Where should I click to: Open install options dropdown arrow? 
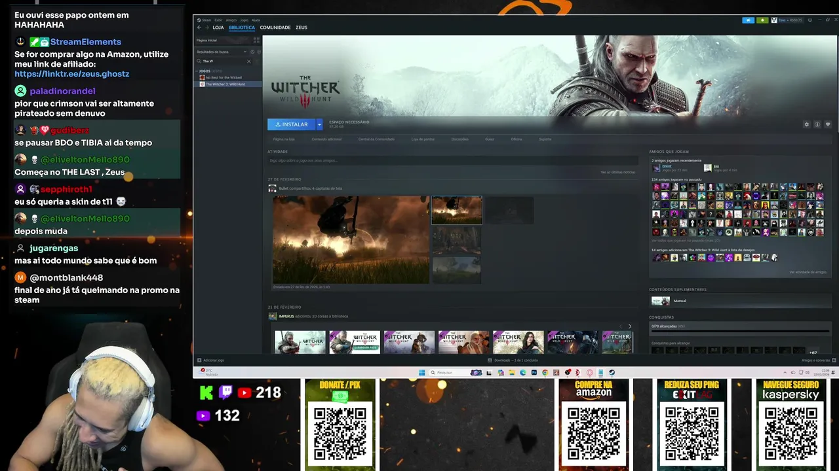pos(319,124)
